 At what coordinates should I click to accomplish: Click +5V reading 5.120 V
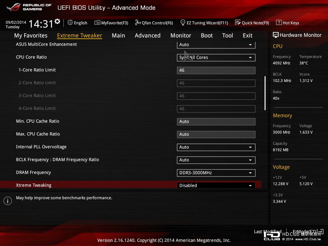coord(306,184)
